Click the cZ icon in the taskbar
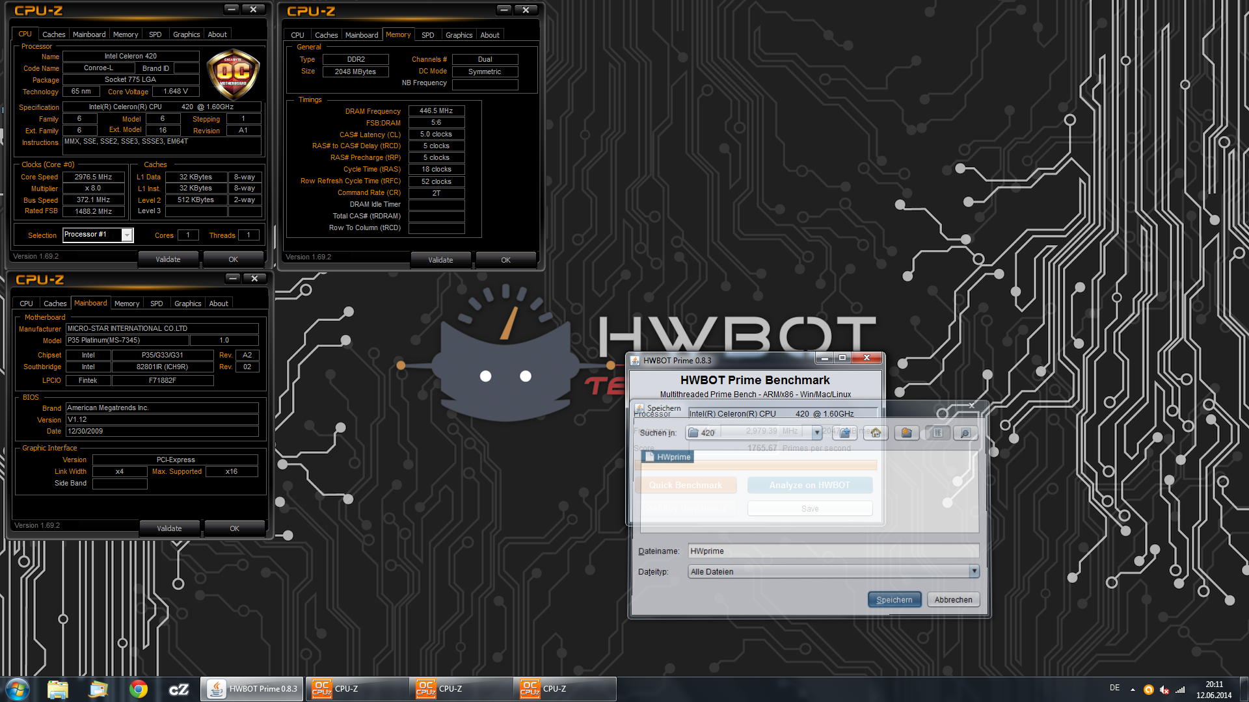The image size is (1249, 702). (179, 689)
